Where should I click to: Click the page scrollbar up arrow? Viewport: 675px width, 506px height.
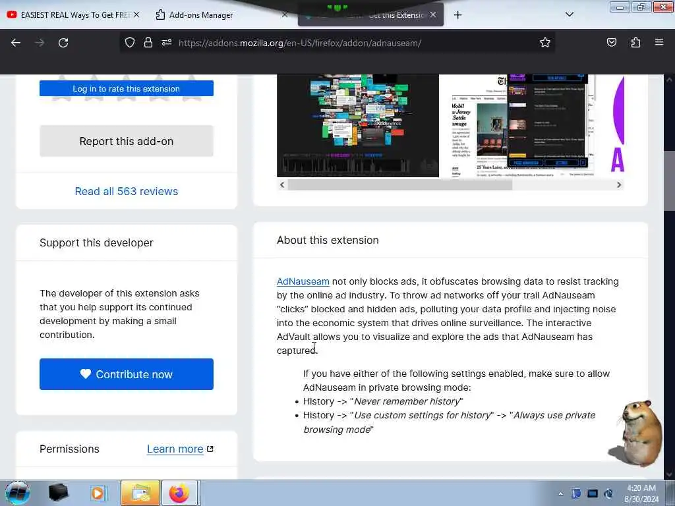[669, 80]
